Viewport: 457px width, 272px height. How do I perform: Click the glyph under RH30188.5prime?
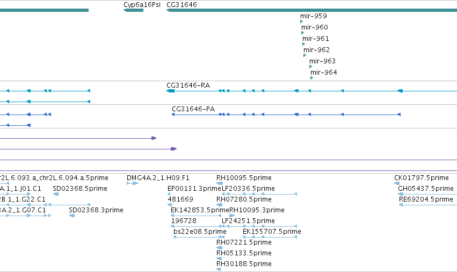click(219, 269)
